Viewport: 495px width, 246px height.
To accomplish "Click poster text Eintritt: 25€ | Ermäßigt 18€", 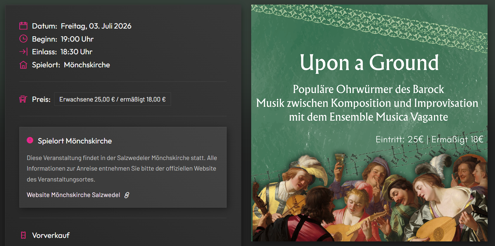I will (430, 140).
